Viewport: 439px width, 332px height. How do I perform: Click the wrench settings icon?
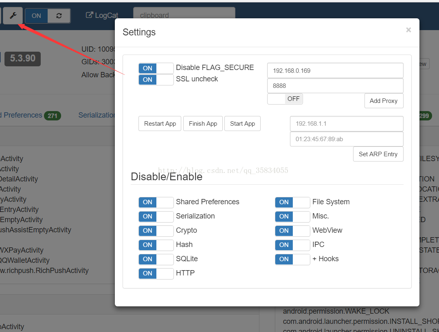[13, 16]
